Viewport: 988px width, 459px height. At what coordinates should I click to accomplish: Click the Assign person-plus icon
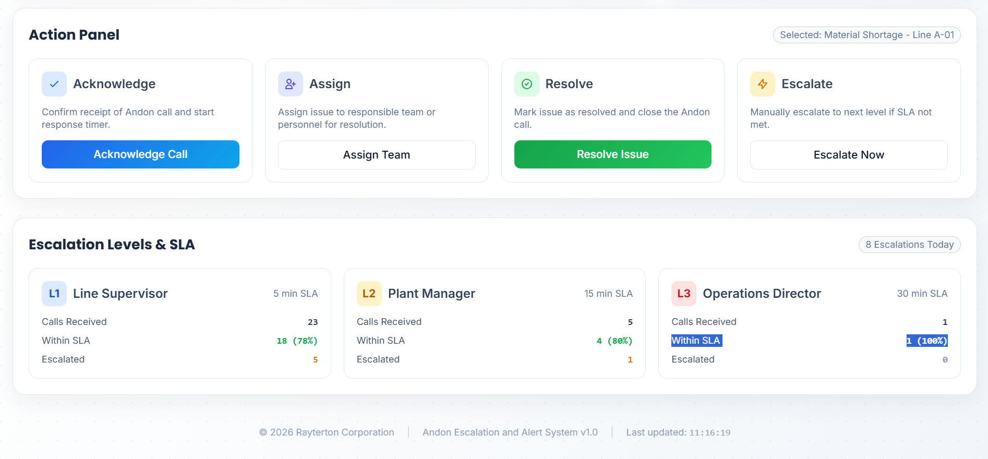tap(291, 84)
